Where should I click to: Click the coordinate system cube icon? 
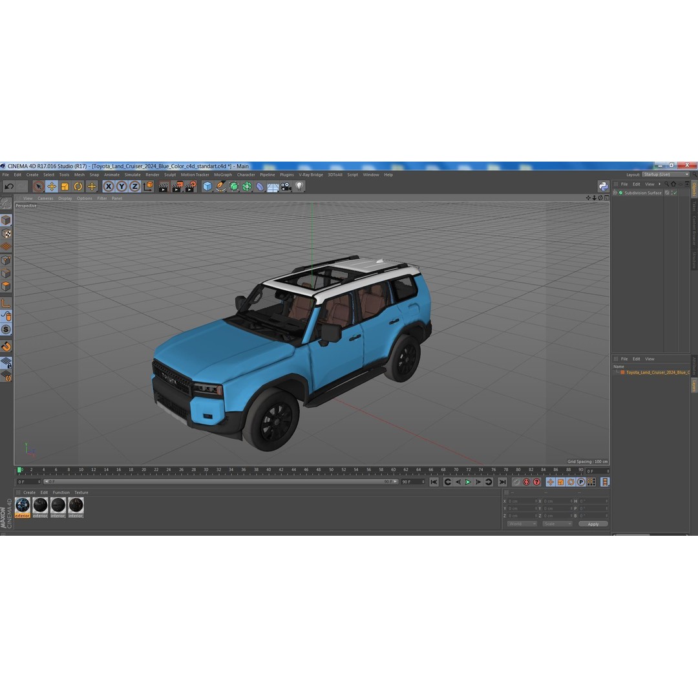pos(148,186)
